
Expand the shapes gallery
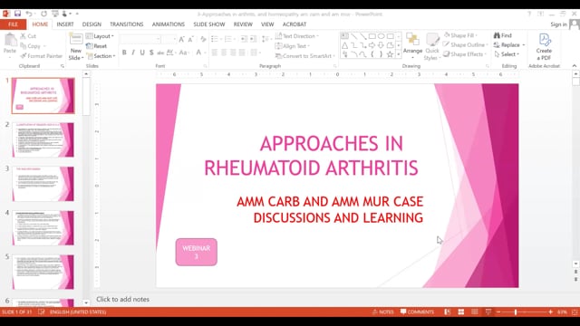click(x=399, y=54)
